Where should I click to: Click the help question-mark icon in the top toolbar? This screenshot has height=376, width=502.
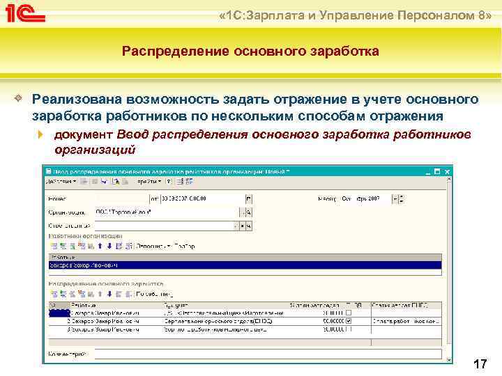point(169,181)
